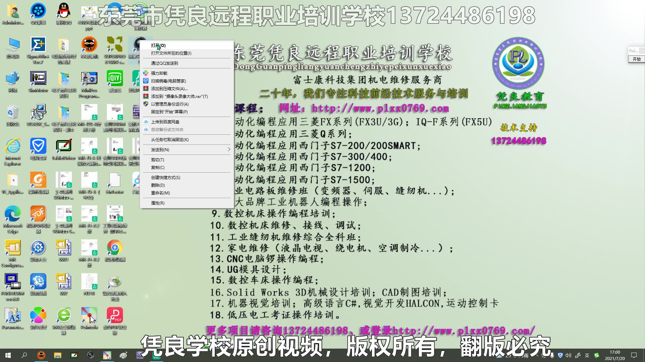Open the 软件管理 colorful icon

[38, 318]
